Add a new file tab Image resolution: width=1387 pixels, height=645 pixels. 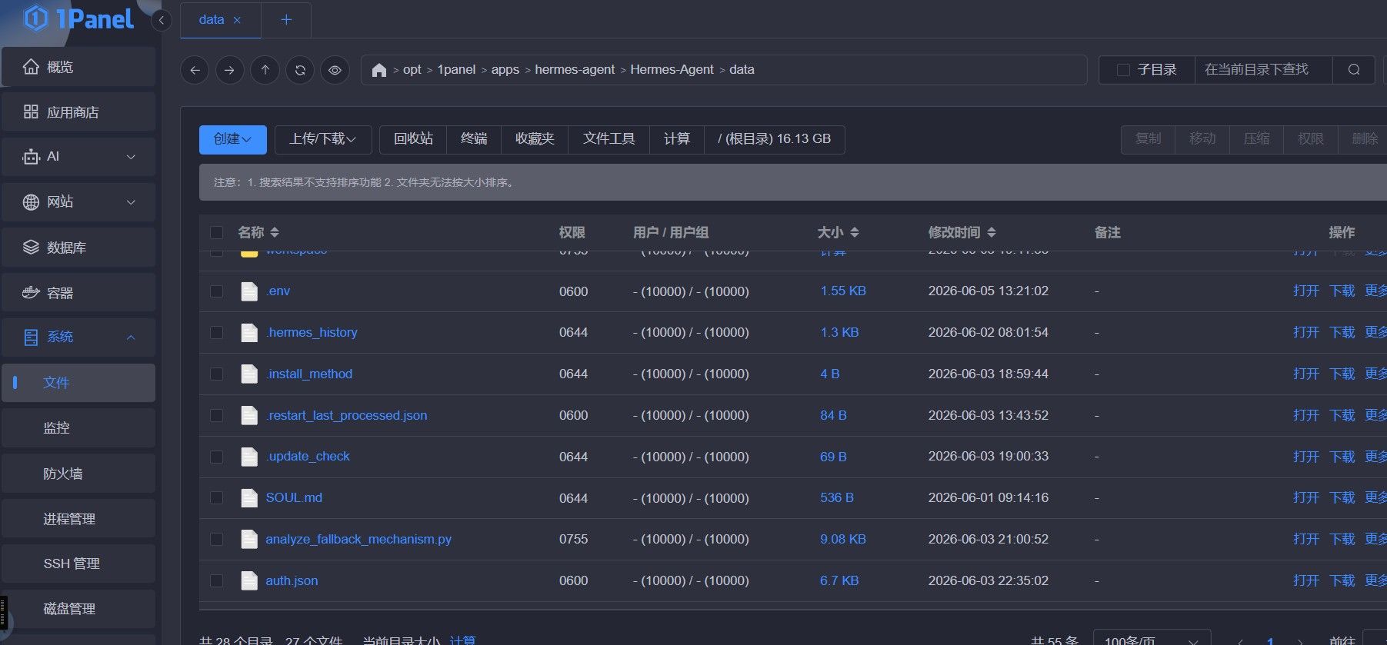pos(286,20)
